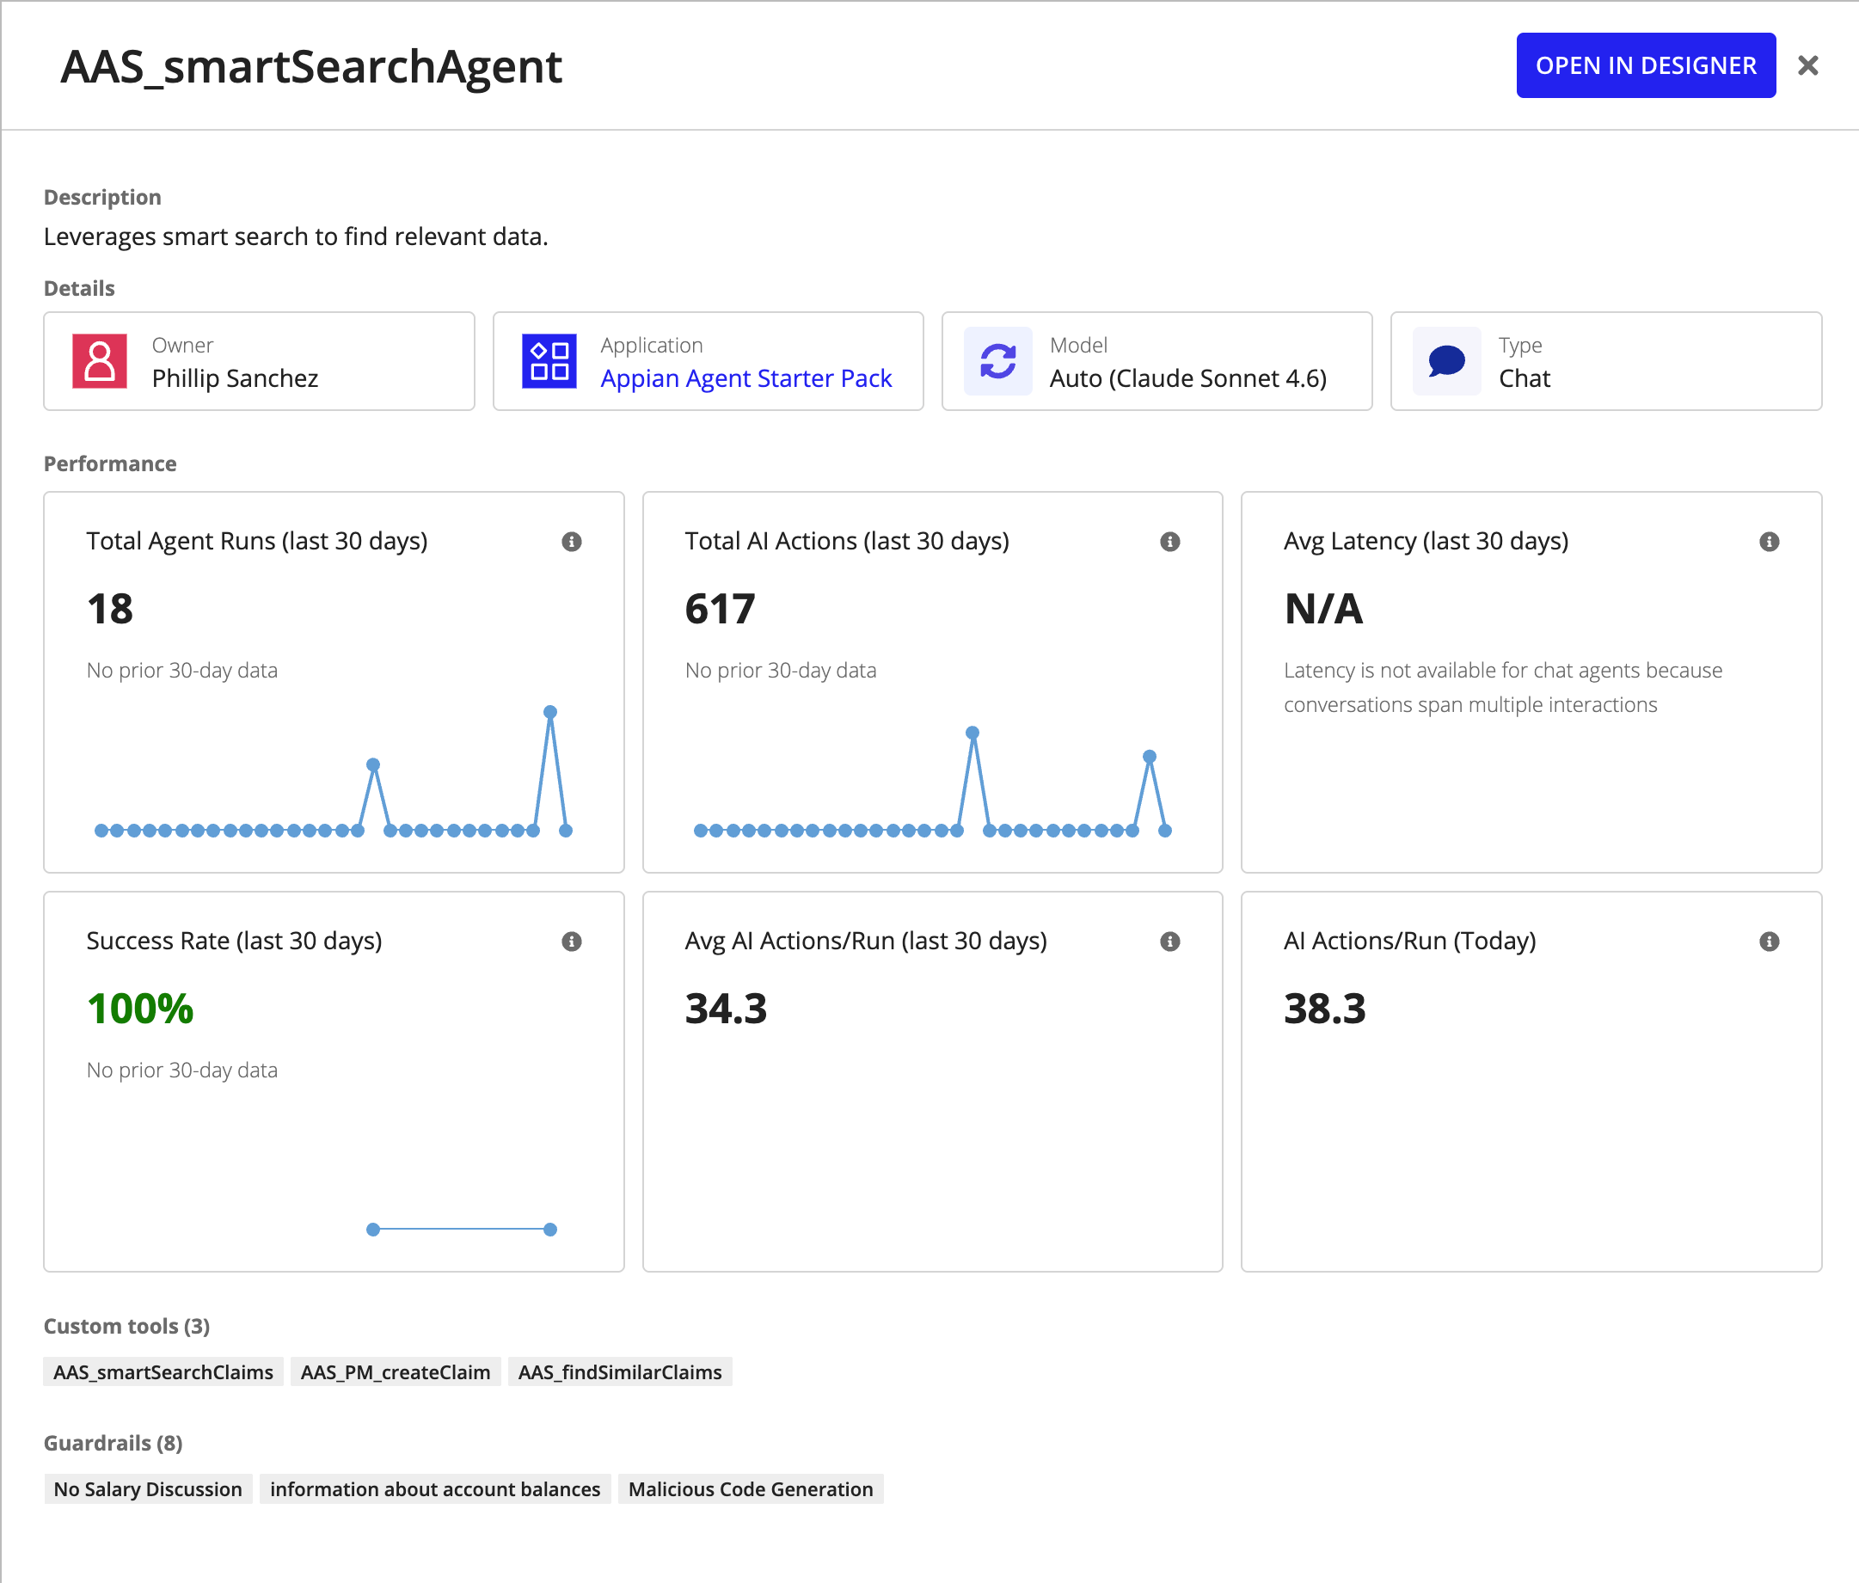Click the Guardrails (8) heading
This screenshot has width=1859, height=1583.
(x=113, y=1442)
